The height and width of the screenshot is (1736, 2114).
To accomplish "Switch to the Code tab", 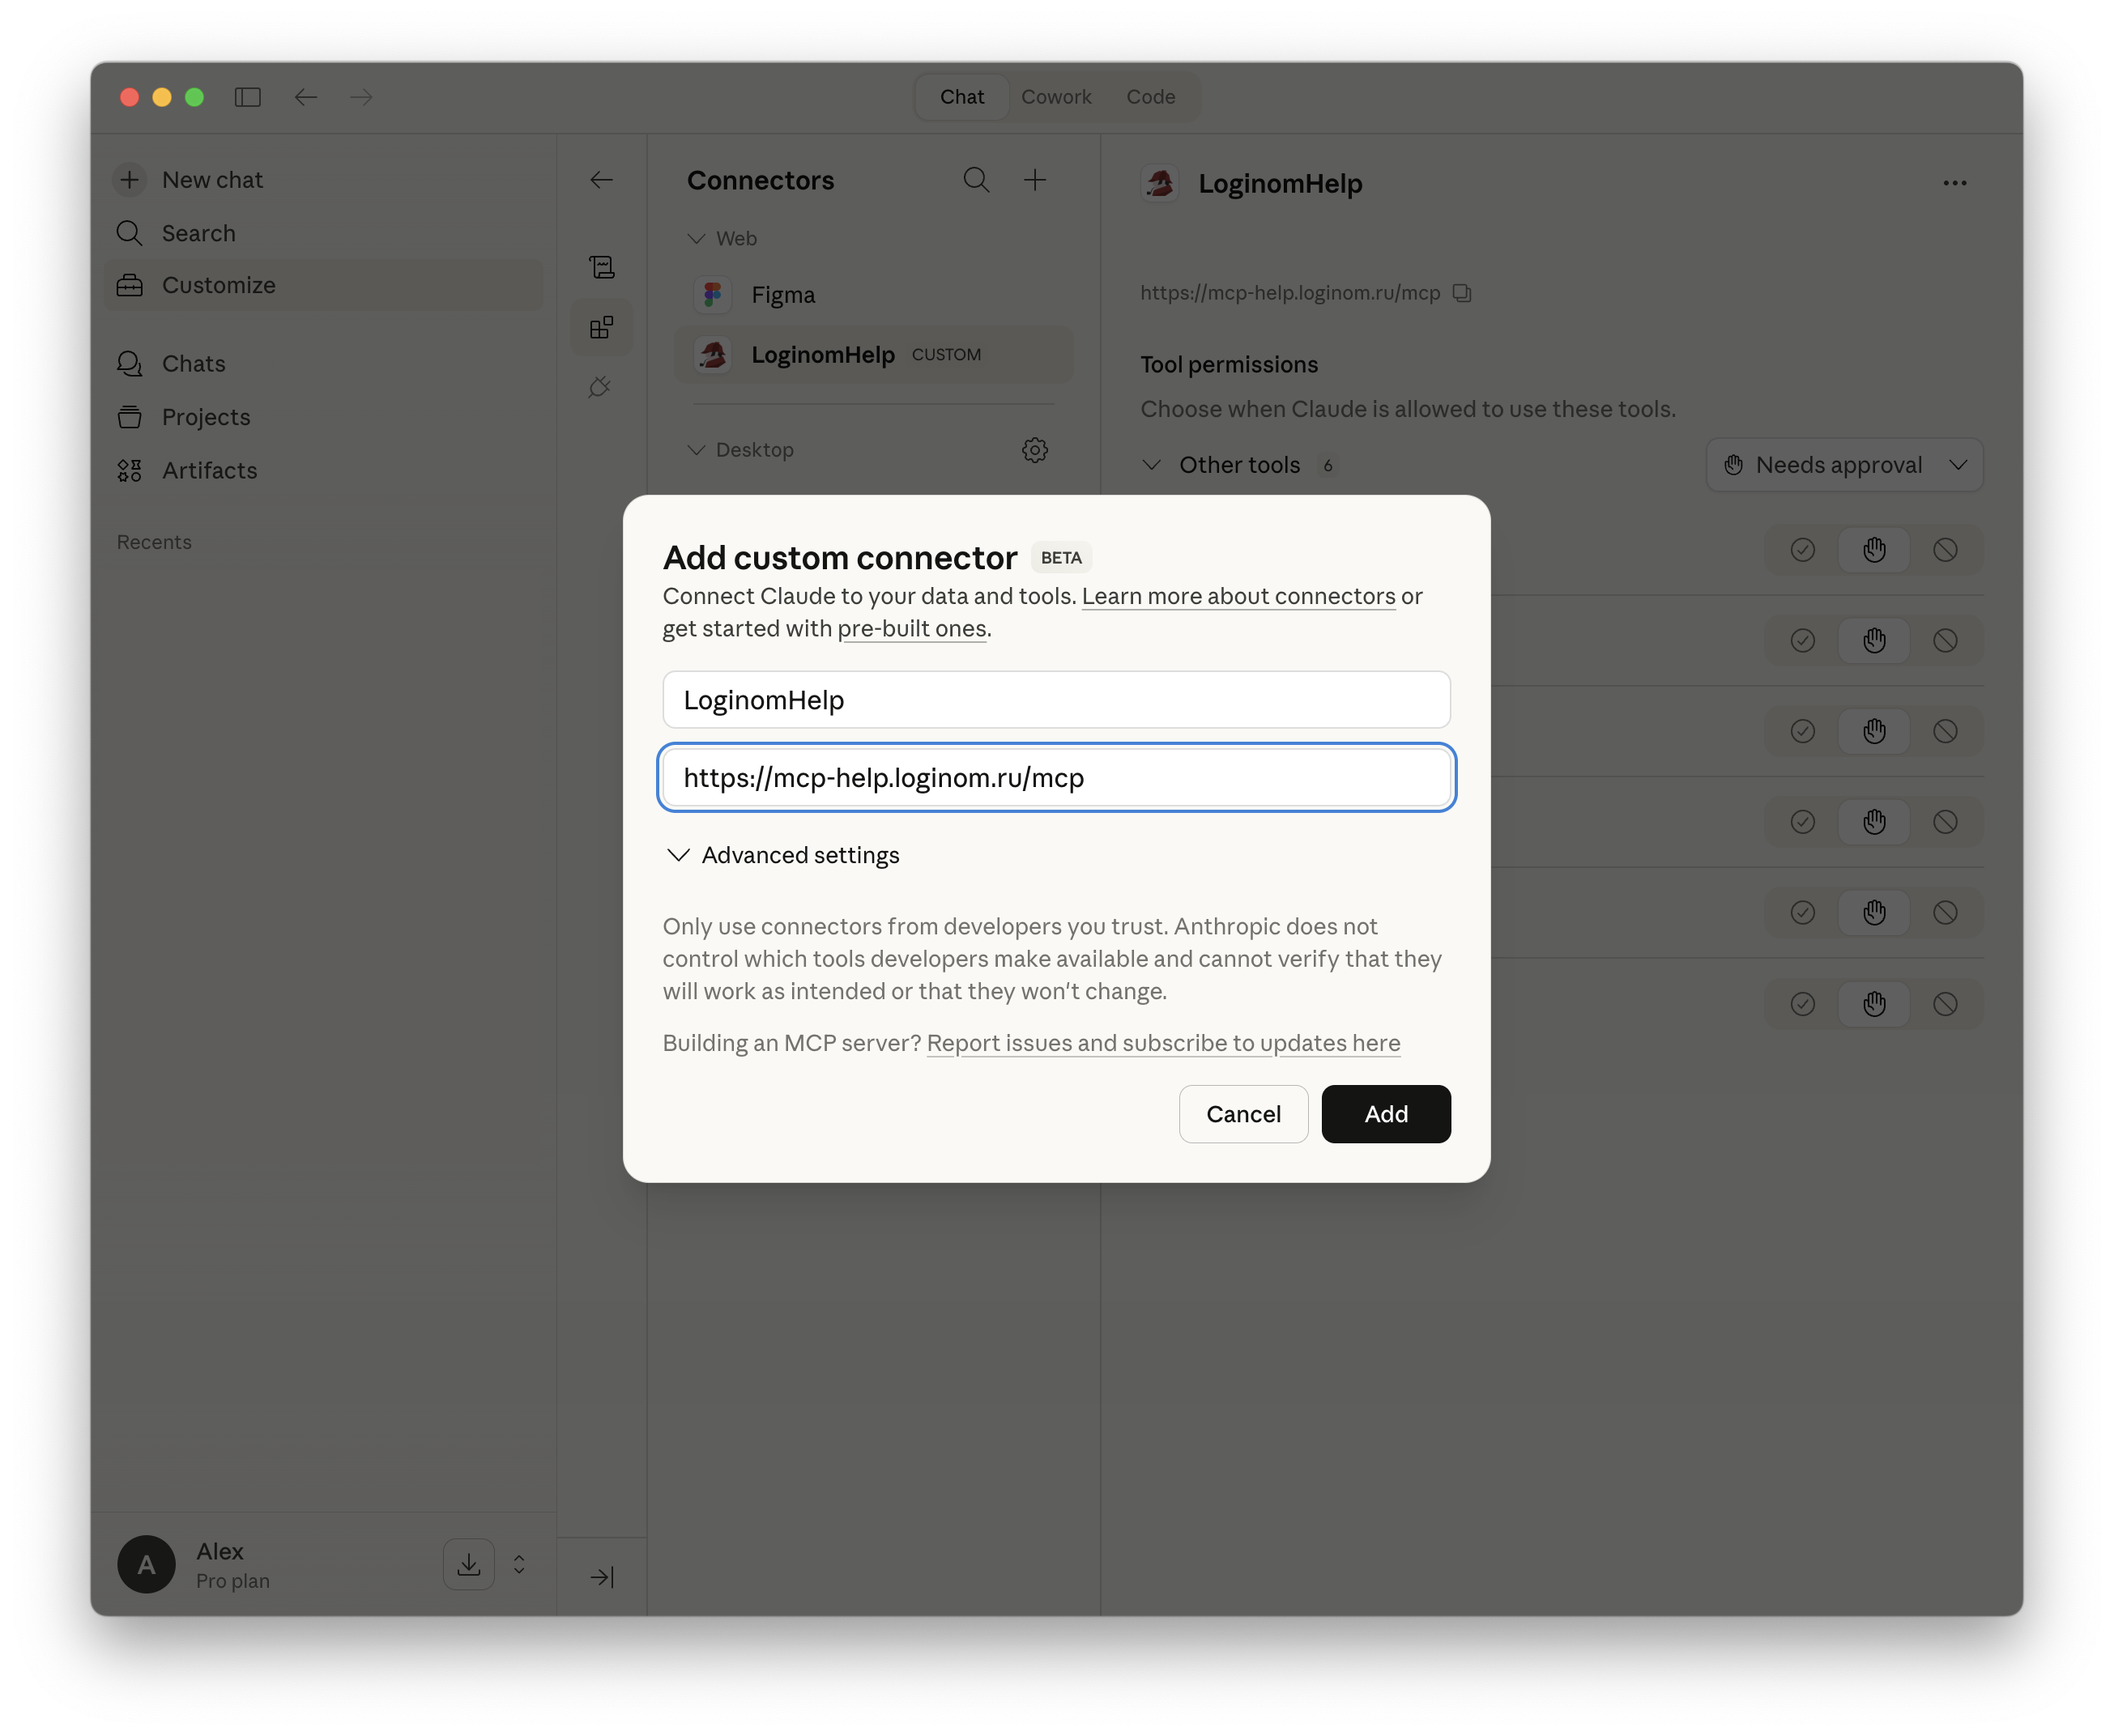I will coord(1150,97).
